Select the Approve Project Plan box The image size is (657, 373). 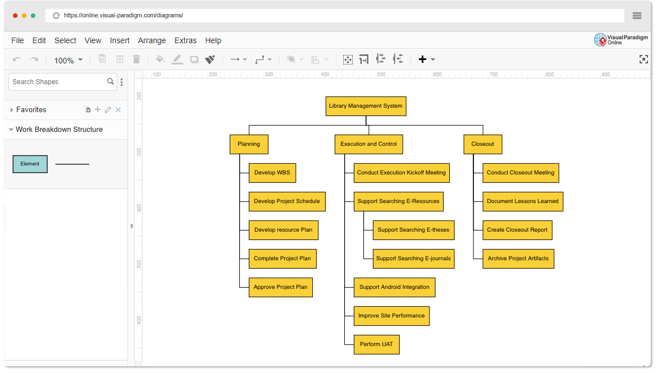[x=281, y=287]
